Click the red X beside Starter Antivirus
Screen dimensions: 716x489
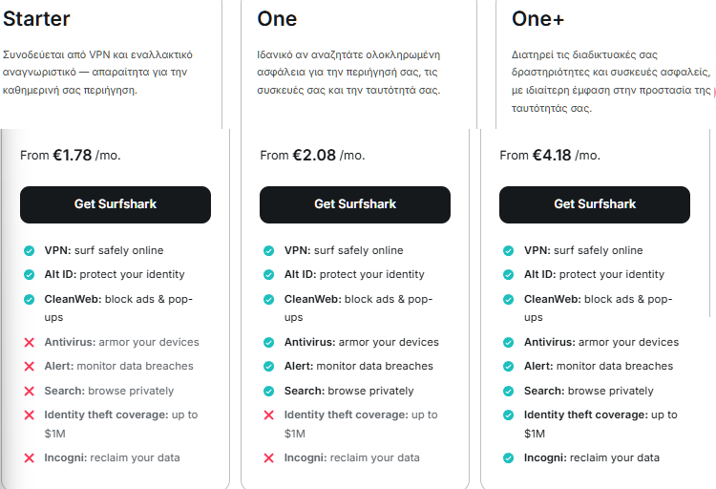[x=30, y=342]
